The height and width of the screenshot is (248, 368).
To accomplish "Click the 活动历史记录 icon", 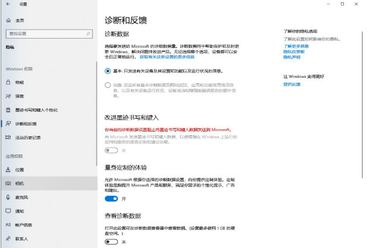I will click(8, 138).
